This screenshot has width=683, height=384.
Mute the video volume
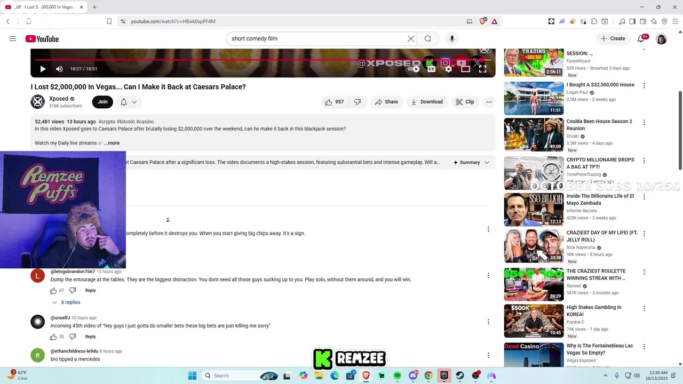pos(59,69)
